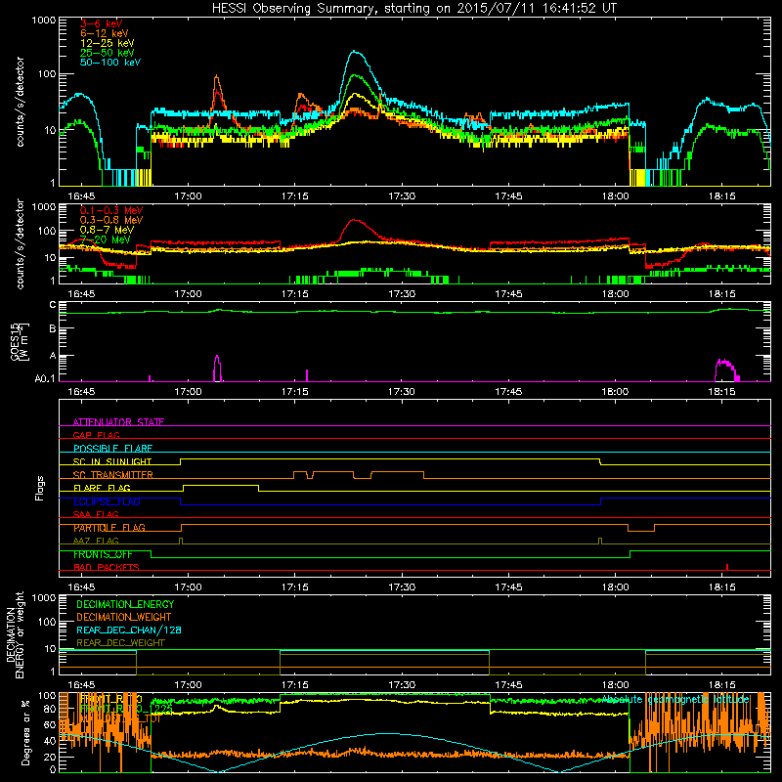Click the 7-20 MeV legend label
The height and width of the screenshot is (782, 782).
coord(105,239)
